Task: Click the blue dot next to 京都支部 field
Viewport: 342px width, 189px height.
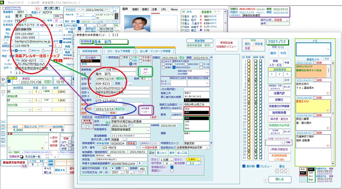Action: [211, 143]
